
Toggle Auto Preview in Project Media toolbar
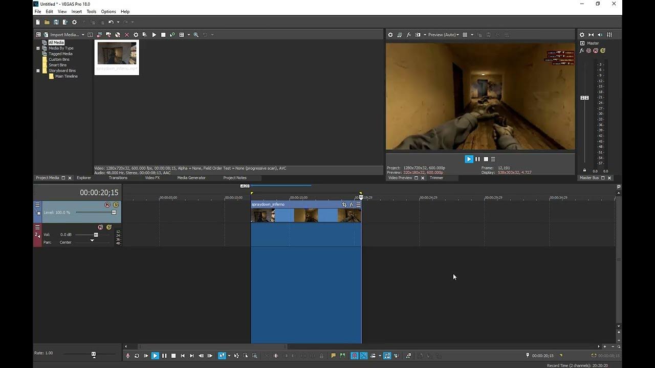tap(172, 35)
